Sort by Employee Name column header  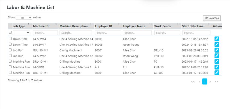[x=137, y=26]
